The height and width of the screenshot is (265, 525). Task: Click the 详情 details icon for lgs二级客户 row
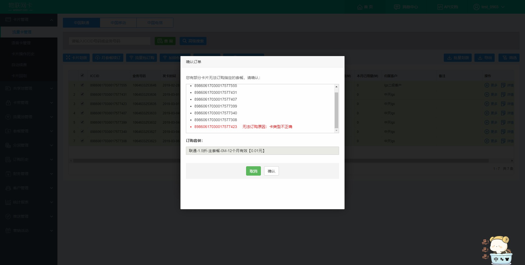(x=503, y=85)
